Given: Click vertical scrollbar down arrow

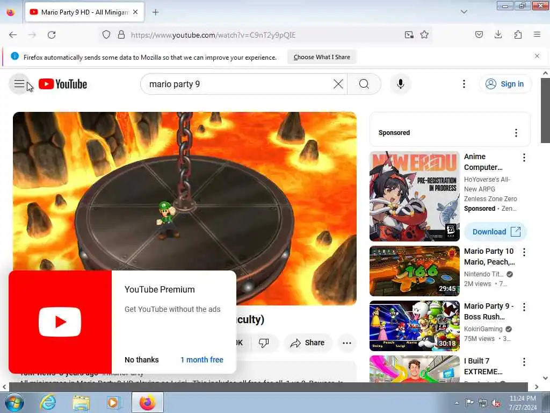Looking at the screenshot, I should pos(546,378).
